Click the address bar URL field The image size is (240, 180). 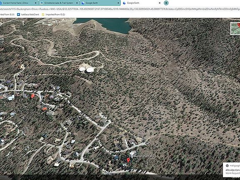click(120, 9)
